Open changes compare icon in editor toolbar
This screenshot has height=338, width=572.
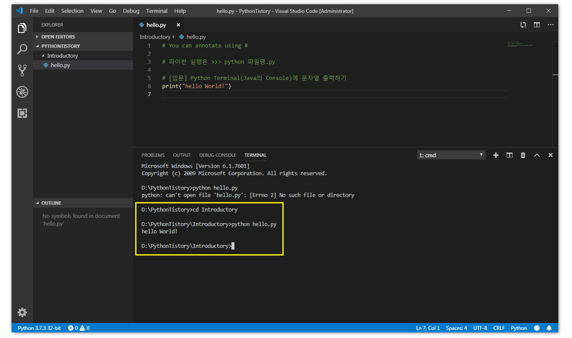[x=523, y=25]
